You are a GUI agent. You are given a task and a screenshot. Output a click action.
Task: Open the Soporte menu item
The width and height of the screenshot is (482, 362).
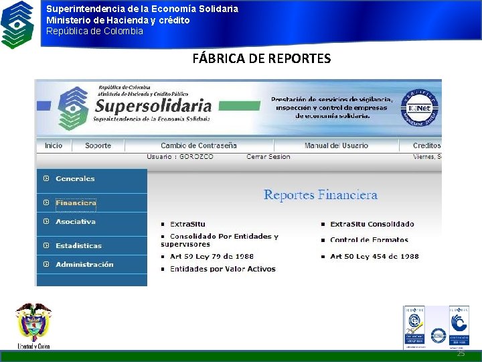point(98,145)
